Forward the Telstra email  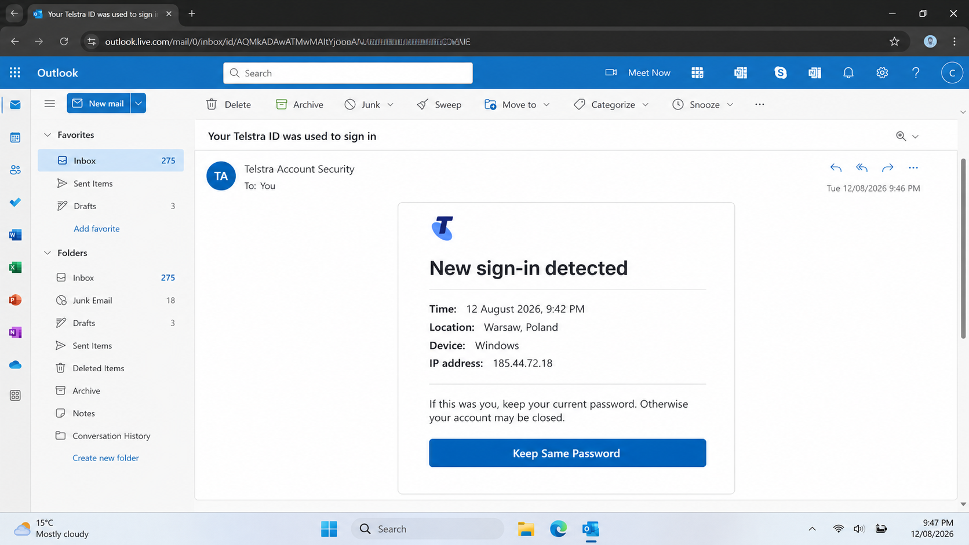(887, 168)
